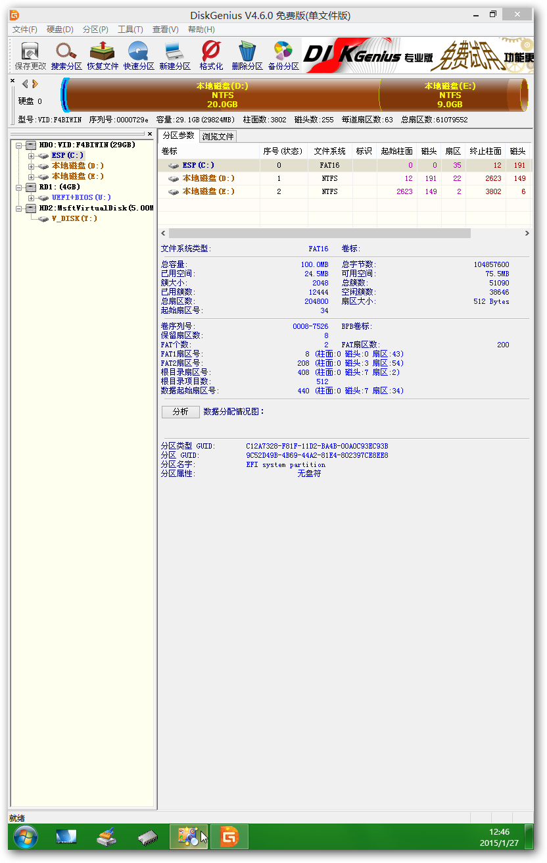Click the 分析 (Analyze) button
Image resolution: width=547 pixels, height=863 pixels.
(x=180, y=412)
